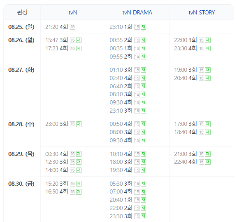The image size is (237, 222).
Task: Click the 재 rerun icon beside 00:30 4회
Action: (x=79, y=154)
